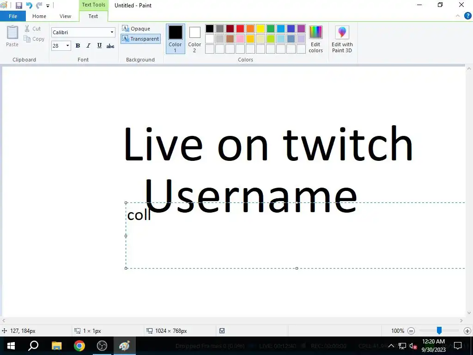Image resolution: width=473 pixels, height=355 pixels.
Task: Click the zoom in plus button
Action: pos(467,331)
